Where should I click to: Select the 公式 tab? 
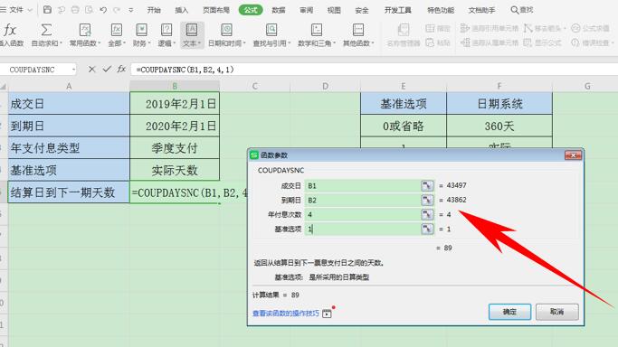pos(251,10)
